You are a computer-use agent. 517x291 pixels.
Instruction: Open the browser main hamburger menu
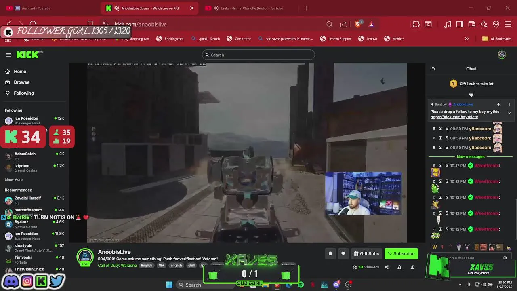[509, 24]
